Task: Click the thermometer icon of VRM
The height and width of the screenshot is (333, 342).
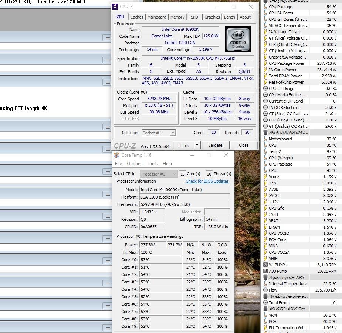Action: tap(265, 315)
